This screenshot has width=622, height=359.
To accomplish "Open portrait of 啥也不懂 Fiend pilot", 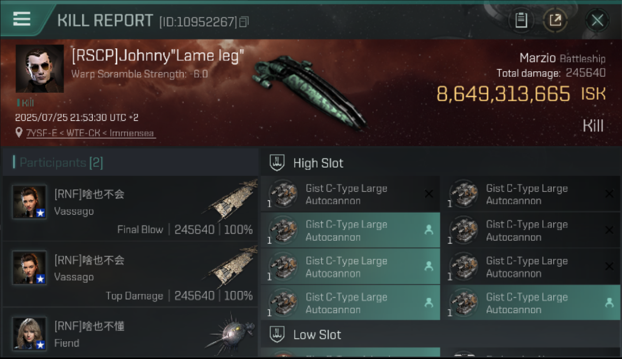I will click(30, 334).
